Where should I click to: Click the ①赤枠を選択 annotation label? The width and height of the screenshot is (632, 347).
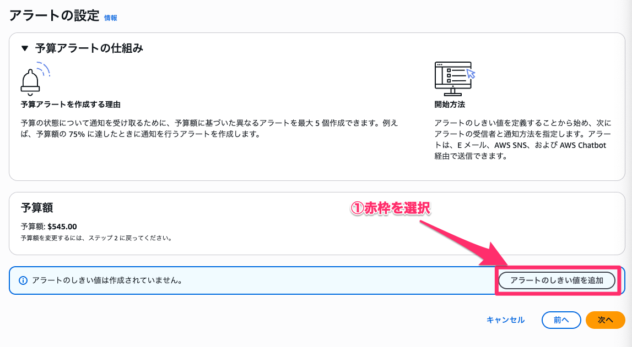[390, 208]
